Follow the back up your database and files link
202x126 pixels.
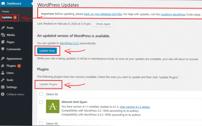click(103, 14)
